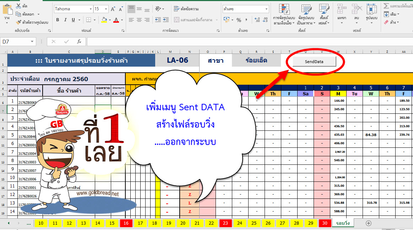
Task: Click the Percent Style icon
Action: click(x=239, y=20)
